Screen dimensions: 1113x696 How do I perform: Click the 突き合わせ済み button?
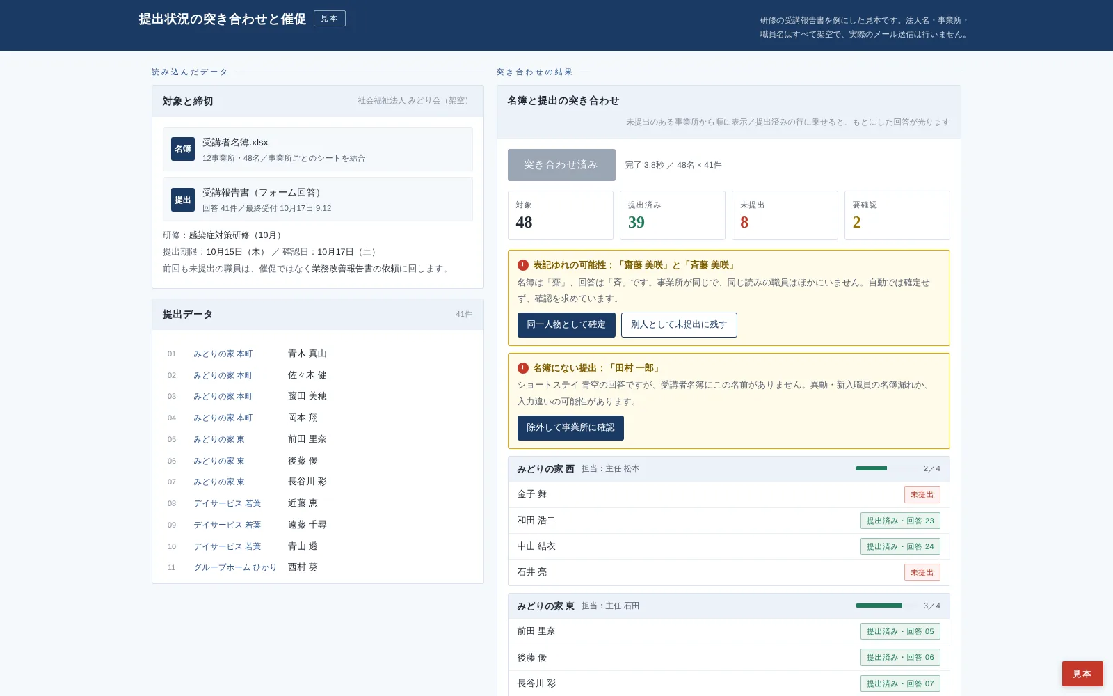coord(561,165)
